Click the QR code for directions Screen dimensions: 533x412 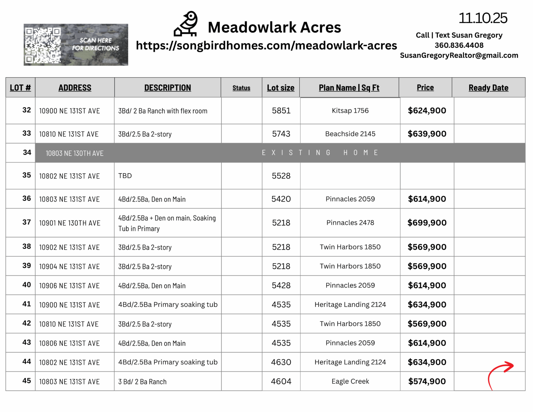(43, 45)
